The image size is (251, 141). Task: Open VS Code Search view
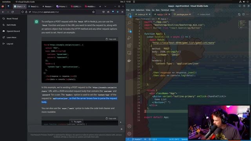click(x=129, y=23)
